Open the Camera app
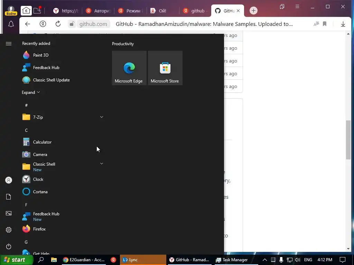354x265 pixels. click(62, 154)
